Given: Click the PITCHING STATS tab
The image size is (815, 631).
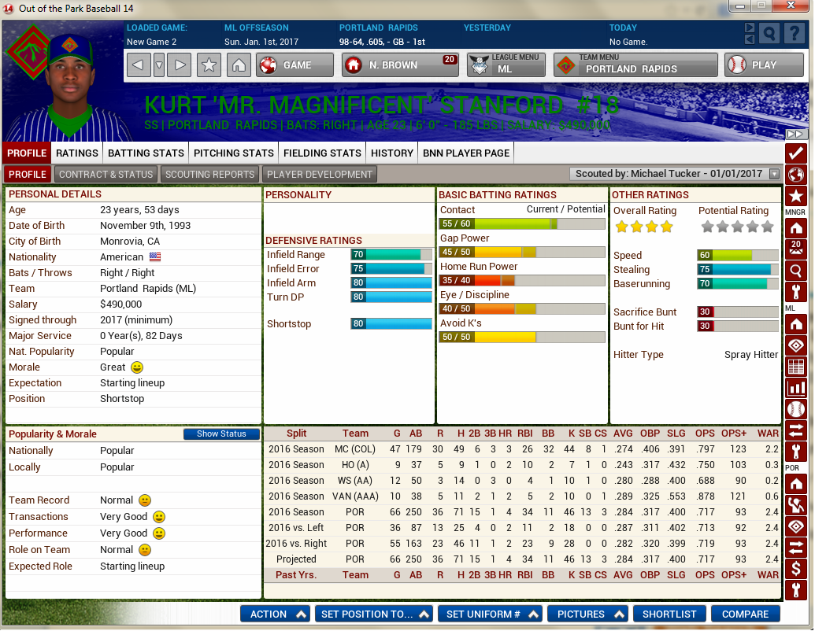Looking at the screenshot, I should point(233,153).
